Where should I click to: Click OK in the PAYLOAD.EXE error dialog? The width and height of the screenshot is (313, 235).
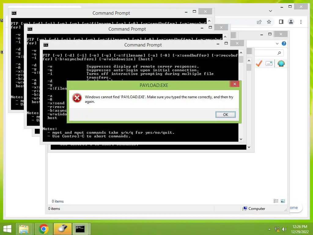pos(225,114)
